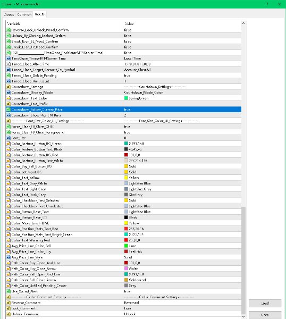Select the Inputs tab

[40, 14]
